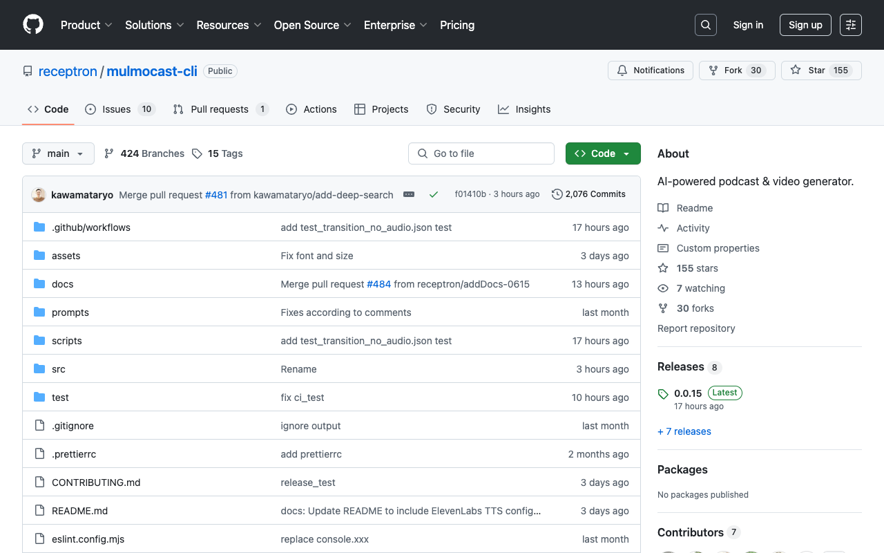
Task: Click the clock icon beside 2,076 Commits
Action: 557,194
